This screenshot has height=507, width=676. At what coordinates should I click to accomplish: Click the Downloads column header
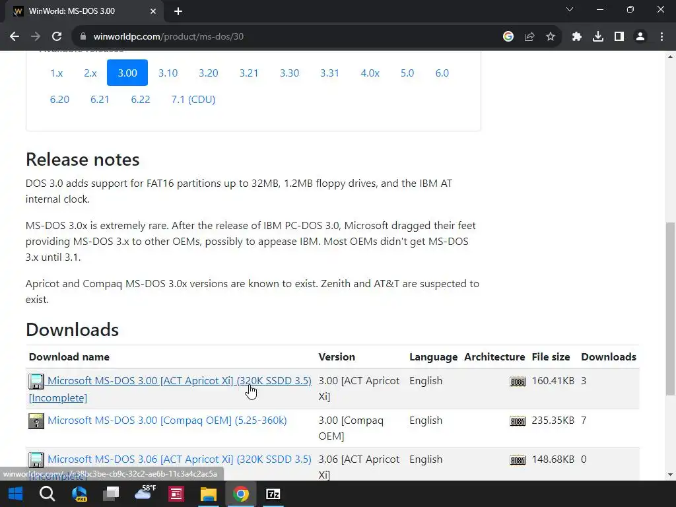608,357
